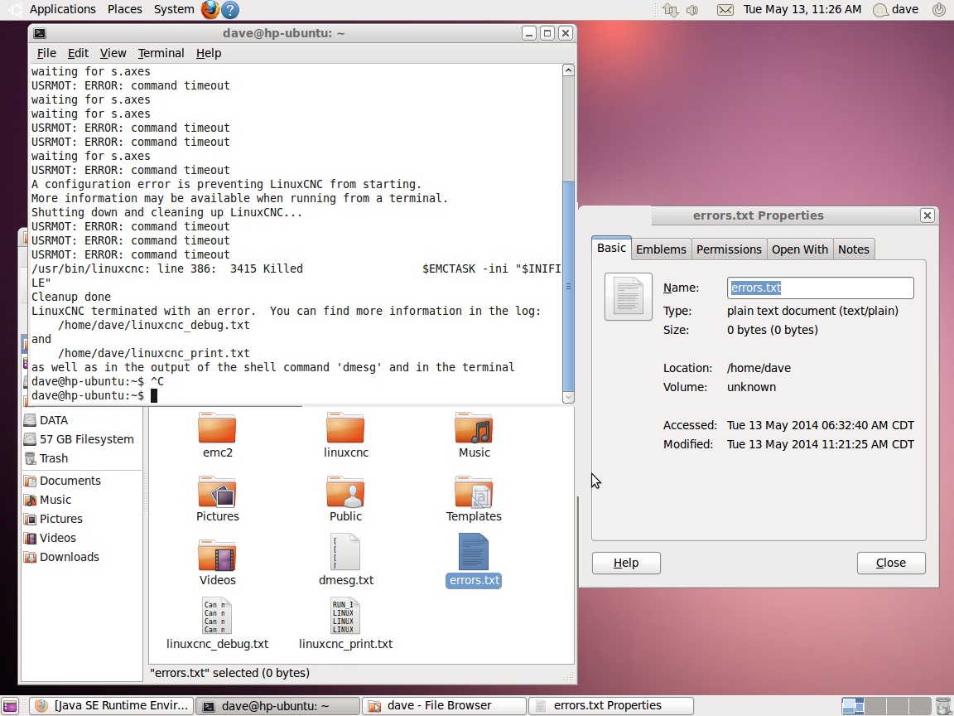
Task: Select the errors.txt file icon
Action: [x=474, y=552]
